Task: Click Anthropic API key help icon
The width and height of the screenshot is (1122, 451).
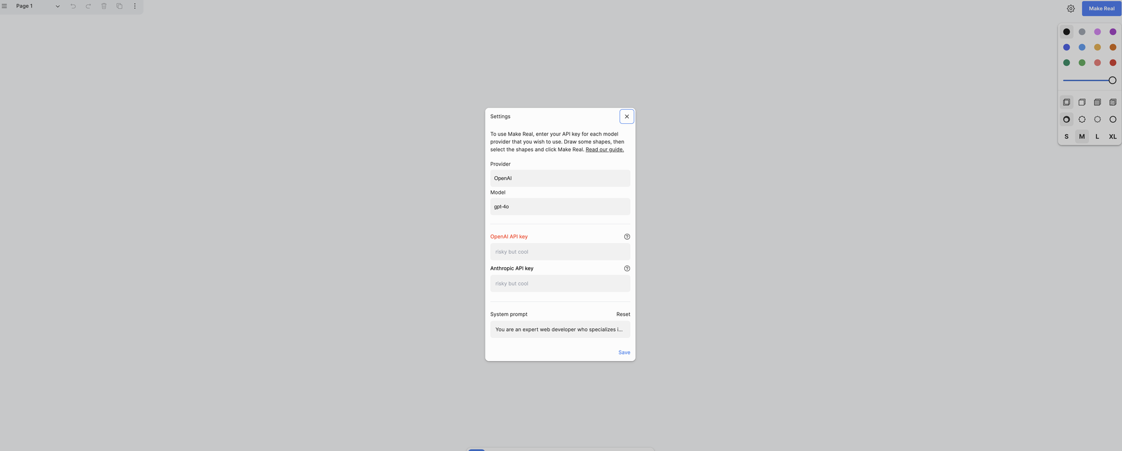Action: (627, 268)
